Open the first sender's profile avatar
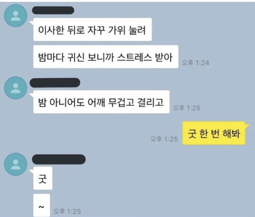255x217 pixels. point(15,16)
